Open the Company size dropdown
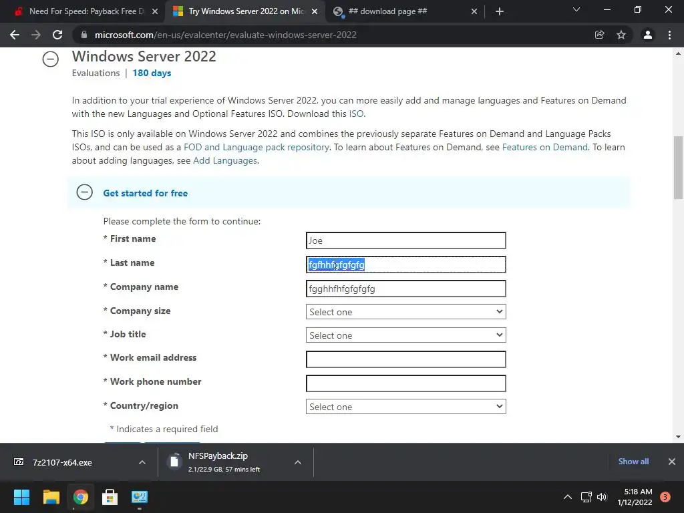 [x=405, y=312]
